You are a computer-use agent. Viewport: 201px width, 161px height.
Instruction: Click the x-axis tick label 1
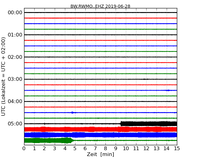34,149
